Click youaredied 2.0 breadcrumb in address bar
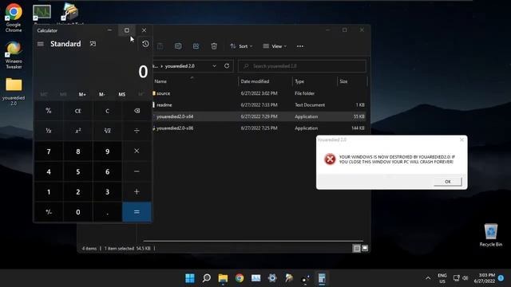This screenshot has width=511, height=287. point(180,66)
